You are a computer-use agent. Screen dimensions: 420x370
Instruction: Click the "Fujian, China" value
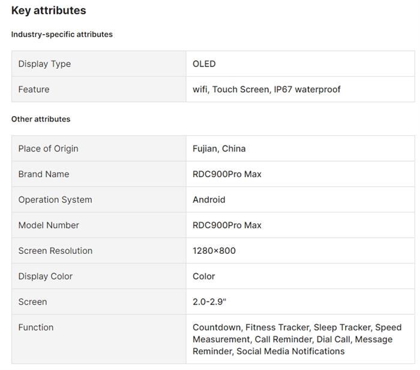click(219, 148)
